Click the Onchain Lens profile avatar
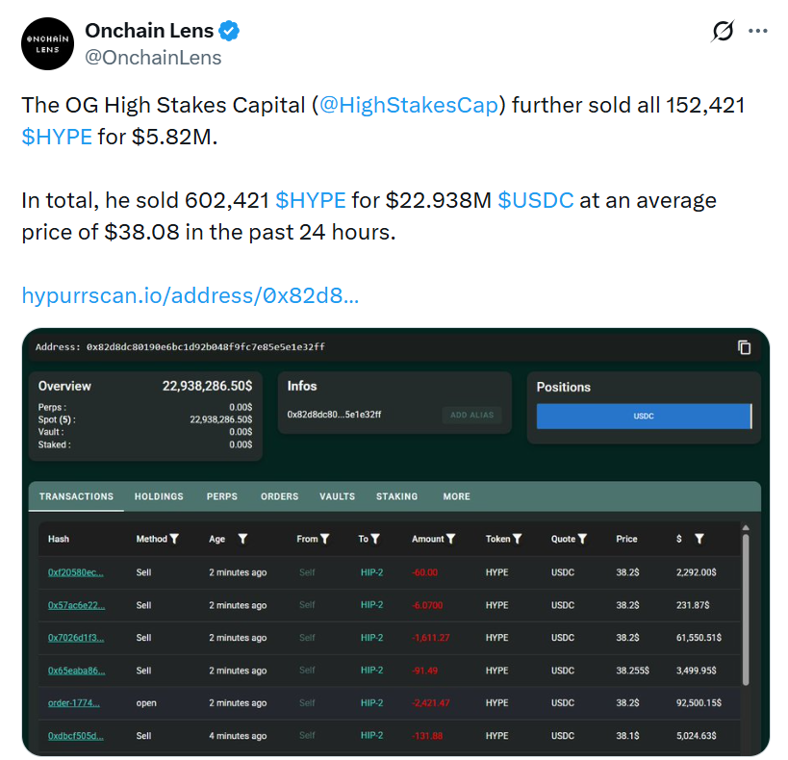The image size is (788, 760). [47, 44]
